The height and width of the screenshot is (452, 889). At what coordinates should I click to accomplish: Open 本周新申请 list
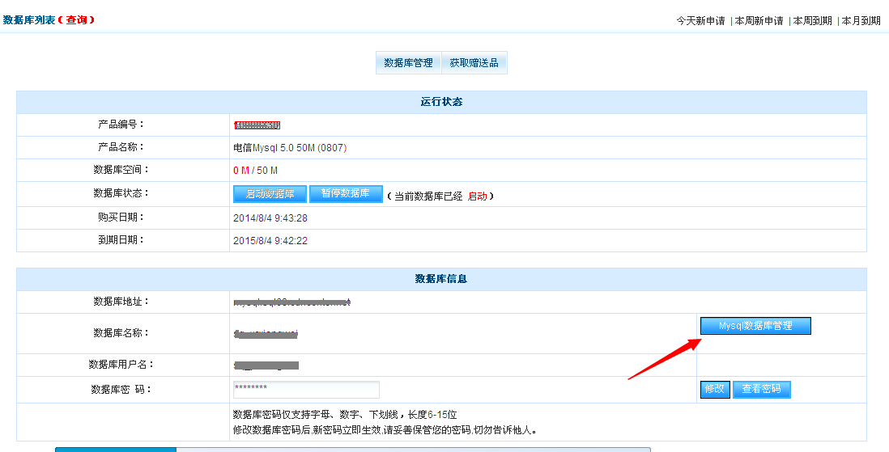pyautogui.click(x=759, y=21)
